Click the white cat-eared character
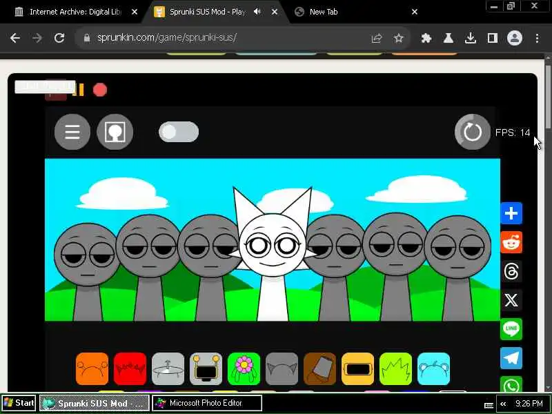This screenshot has width=552, height=414. 273,253
